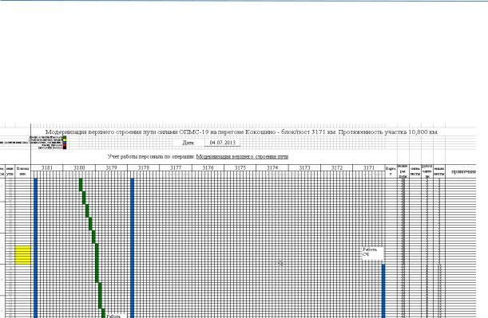Select the 3180 kilometer column header
488x318 pixels.
[79, 167]
